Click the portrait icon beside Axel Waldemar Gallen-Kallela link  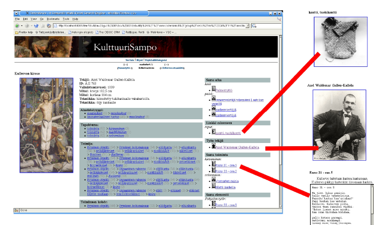pos(213,146)
